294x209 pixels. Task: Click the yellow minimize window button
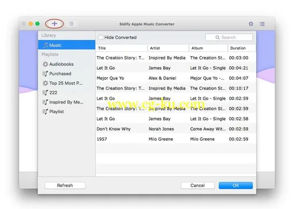tap(30, 24)
